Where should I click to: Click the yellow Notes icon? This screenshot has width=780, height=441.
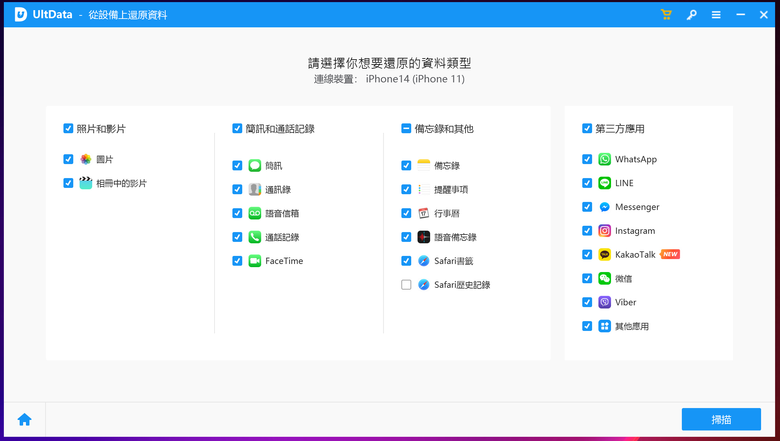(x=424, y=165)
